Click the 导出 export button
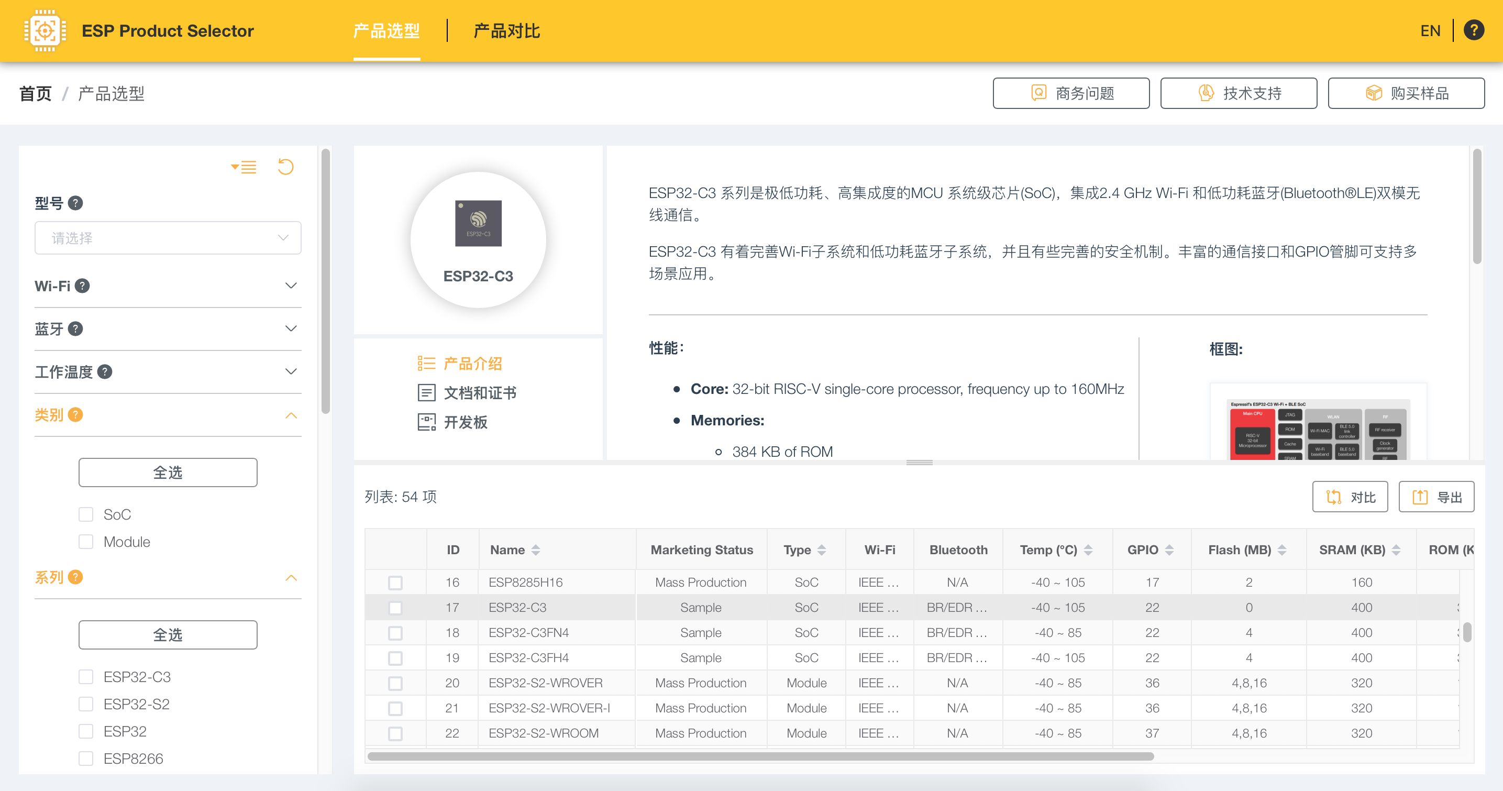The image size is (1503, 791). [x=1436, y=497]
